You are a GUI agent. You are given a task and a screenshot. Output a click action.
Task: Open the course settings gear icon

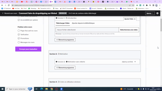(157, 13)
